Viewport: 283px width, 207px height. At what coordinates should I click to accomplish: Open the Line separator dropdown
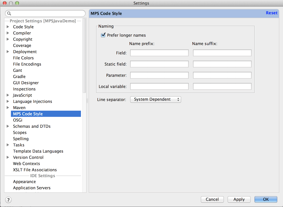coord(155,99)
